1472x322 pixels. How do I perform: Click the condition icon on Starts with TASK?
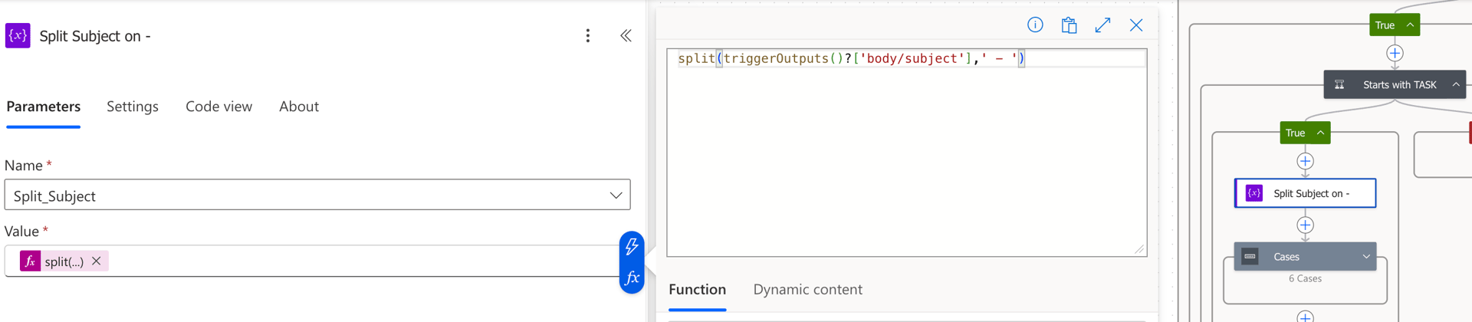[1339, 84]
